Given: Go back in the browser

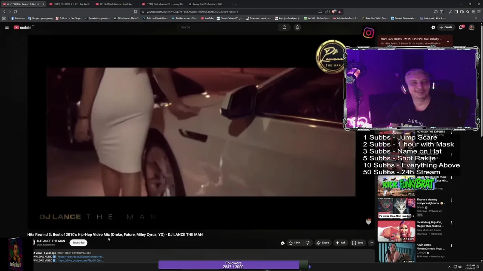Looking at the screenshot, I should [4, 12].
